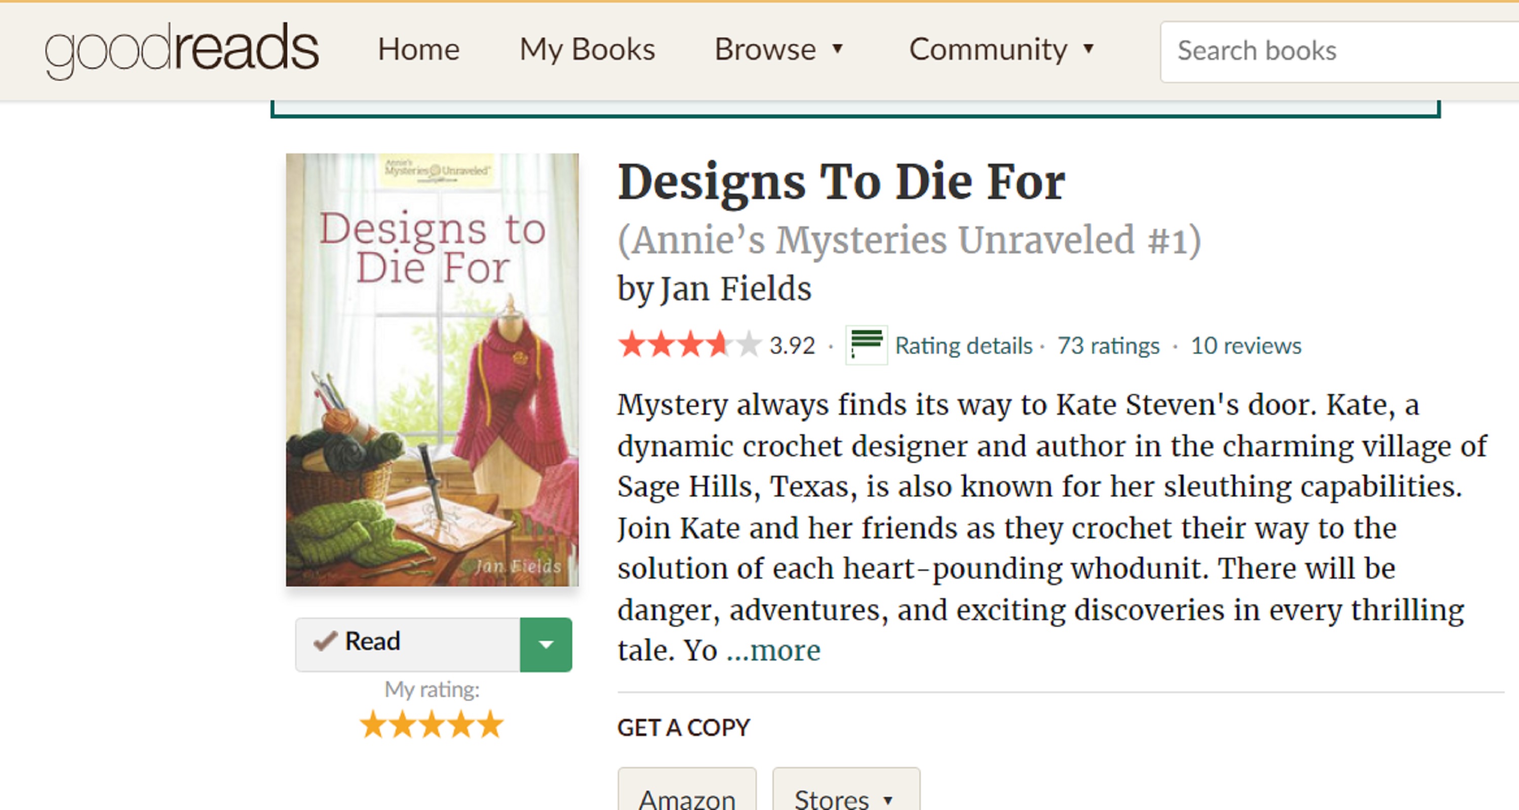Go to My Books
The image size is (1519, 810).
587,49
